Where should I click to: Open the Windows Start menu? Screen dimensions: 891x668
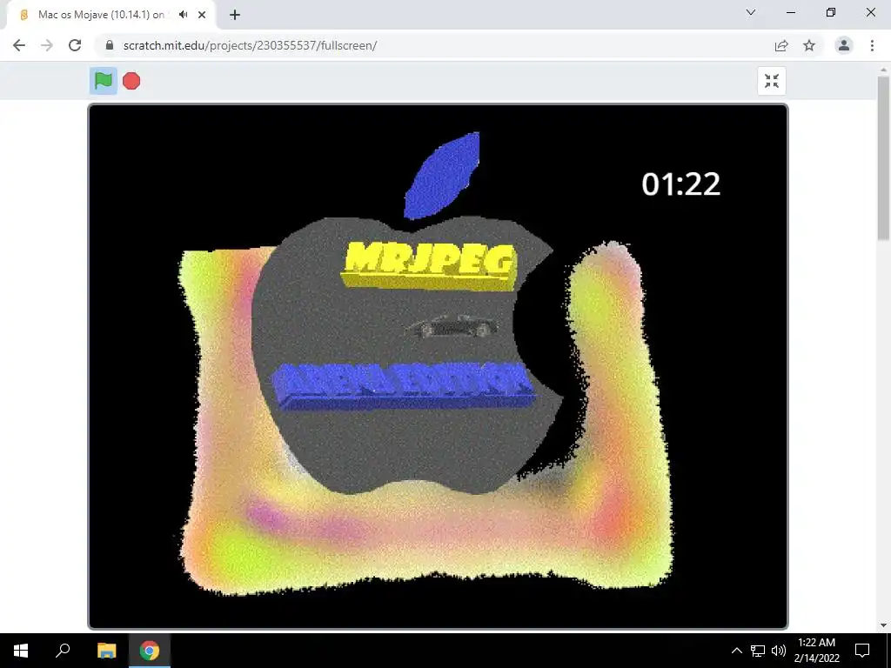[x=21, y=651]
